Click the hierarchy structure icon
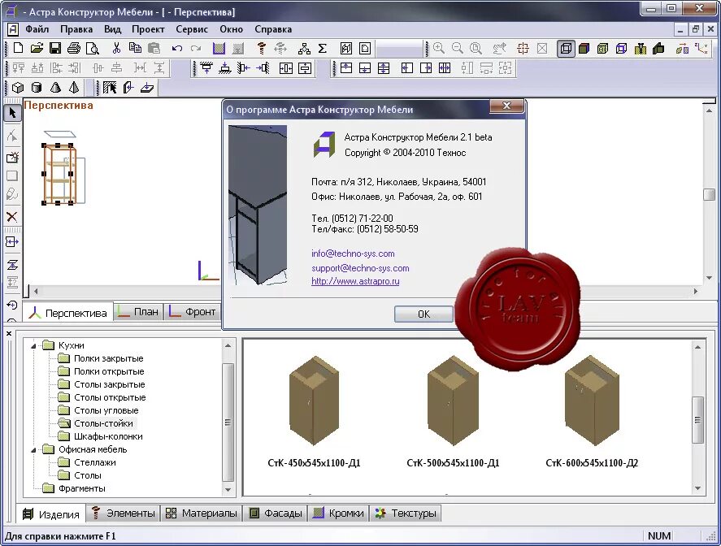721x546 pixels. 304,48
